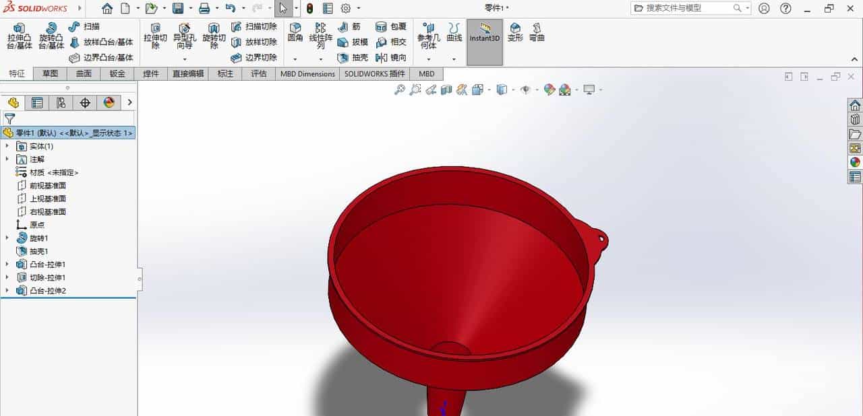
Task: Toggle the Instant3D button off
Action: [x=484, y=37]
